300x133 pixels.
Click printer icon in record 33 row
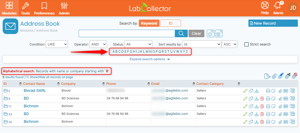pos(268,114)
